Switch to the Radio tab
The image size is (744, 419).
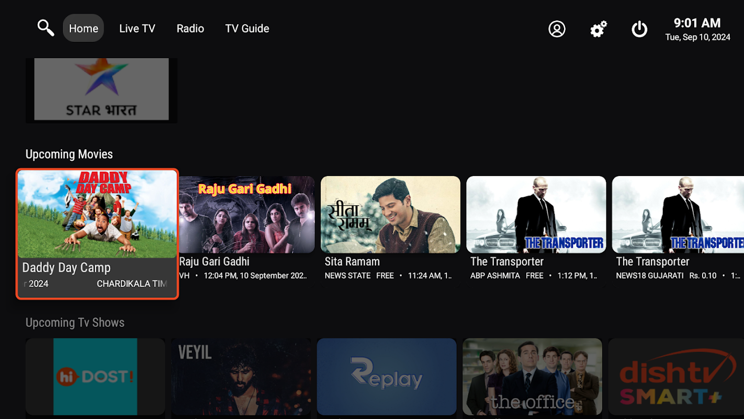point(190,28)
